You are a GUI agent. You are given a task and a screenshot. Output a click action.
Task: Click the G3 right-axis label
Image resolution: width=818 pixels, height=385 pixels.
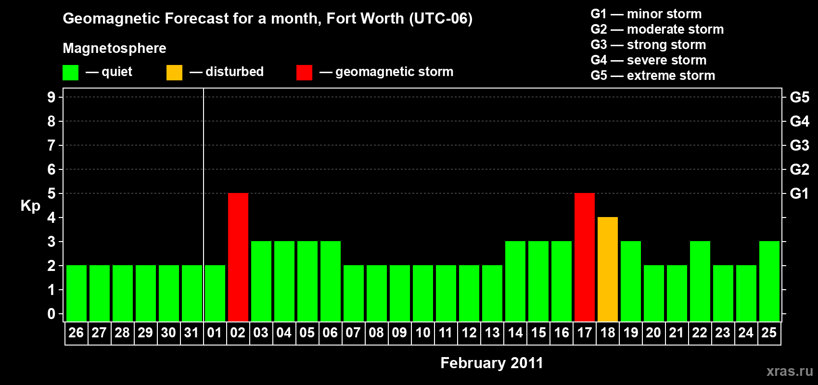click(800, 145)
